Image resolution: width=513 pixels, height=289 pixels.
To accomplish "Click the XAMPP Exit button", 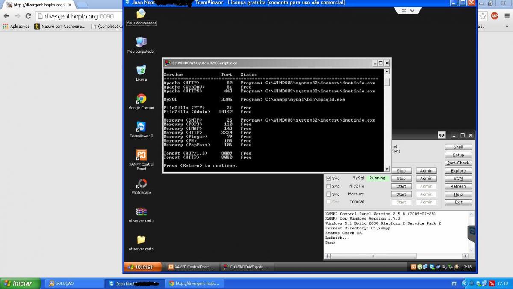I will click(x=458, y=202).
